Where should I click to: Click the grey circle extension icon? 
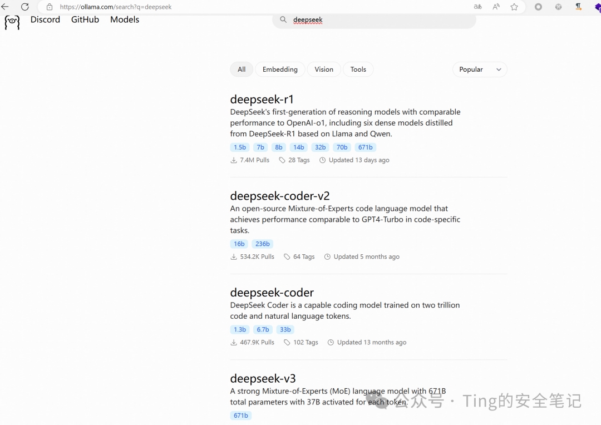[538, 7]
